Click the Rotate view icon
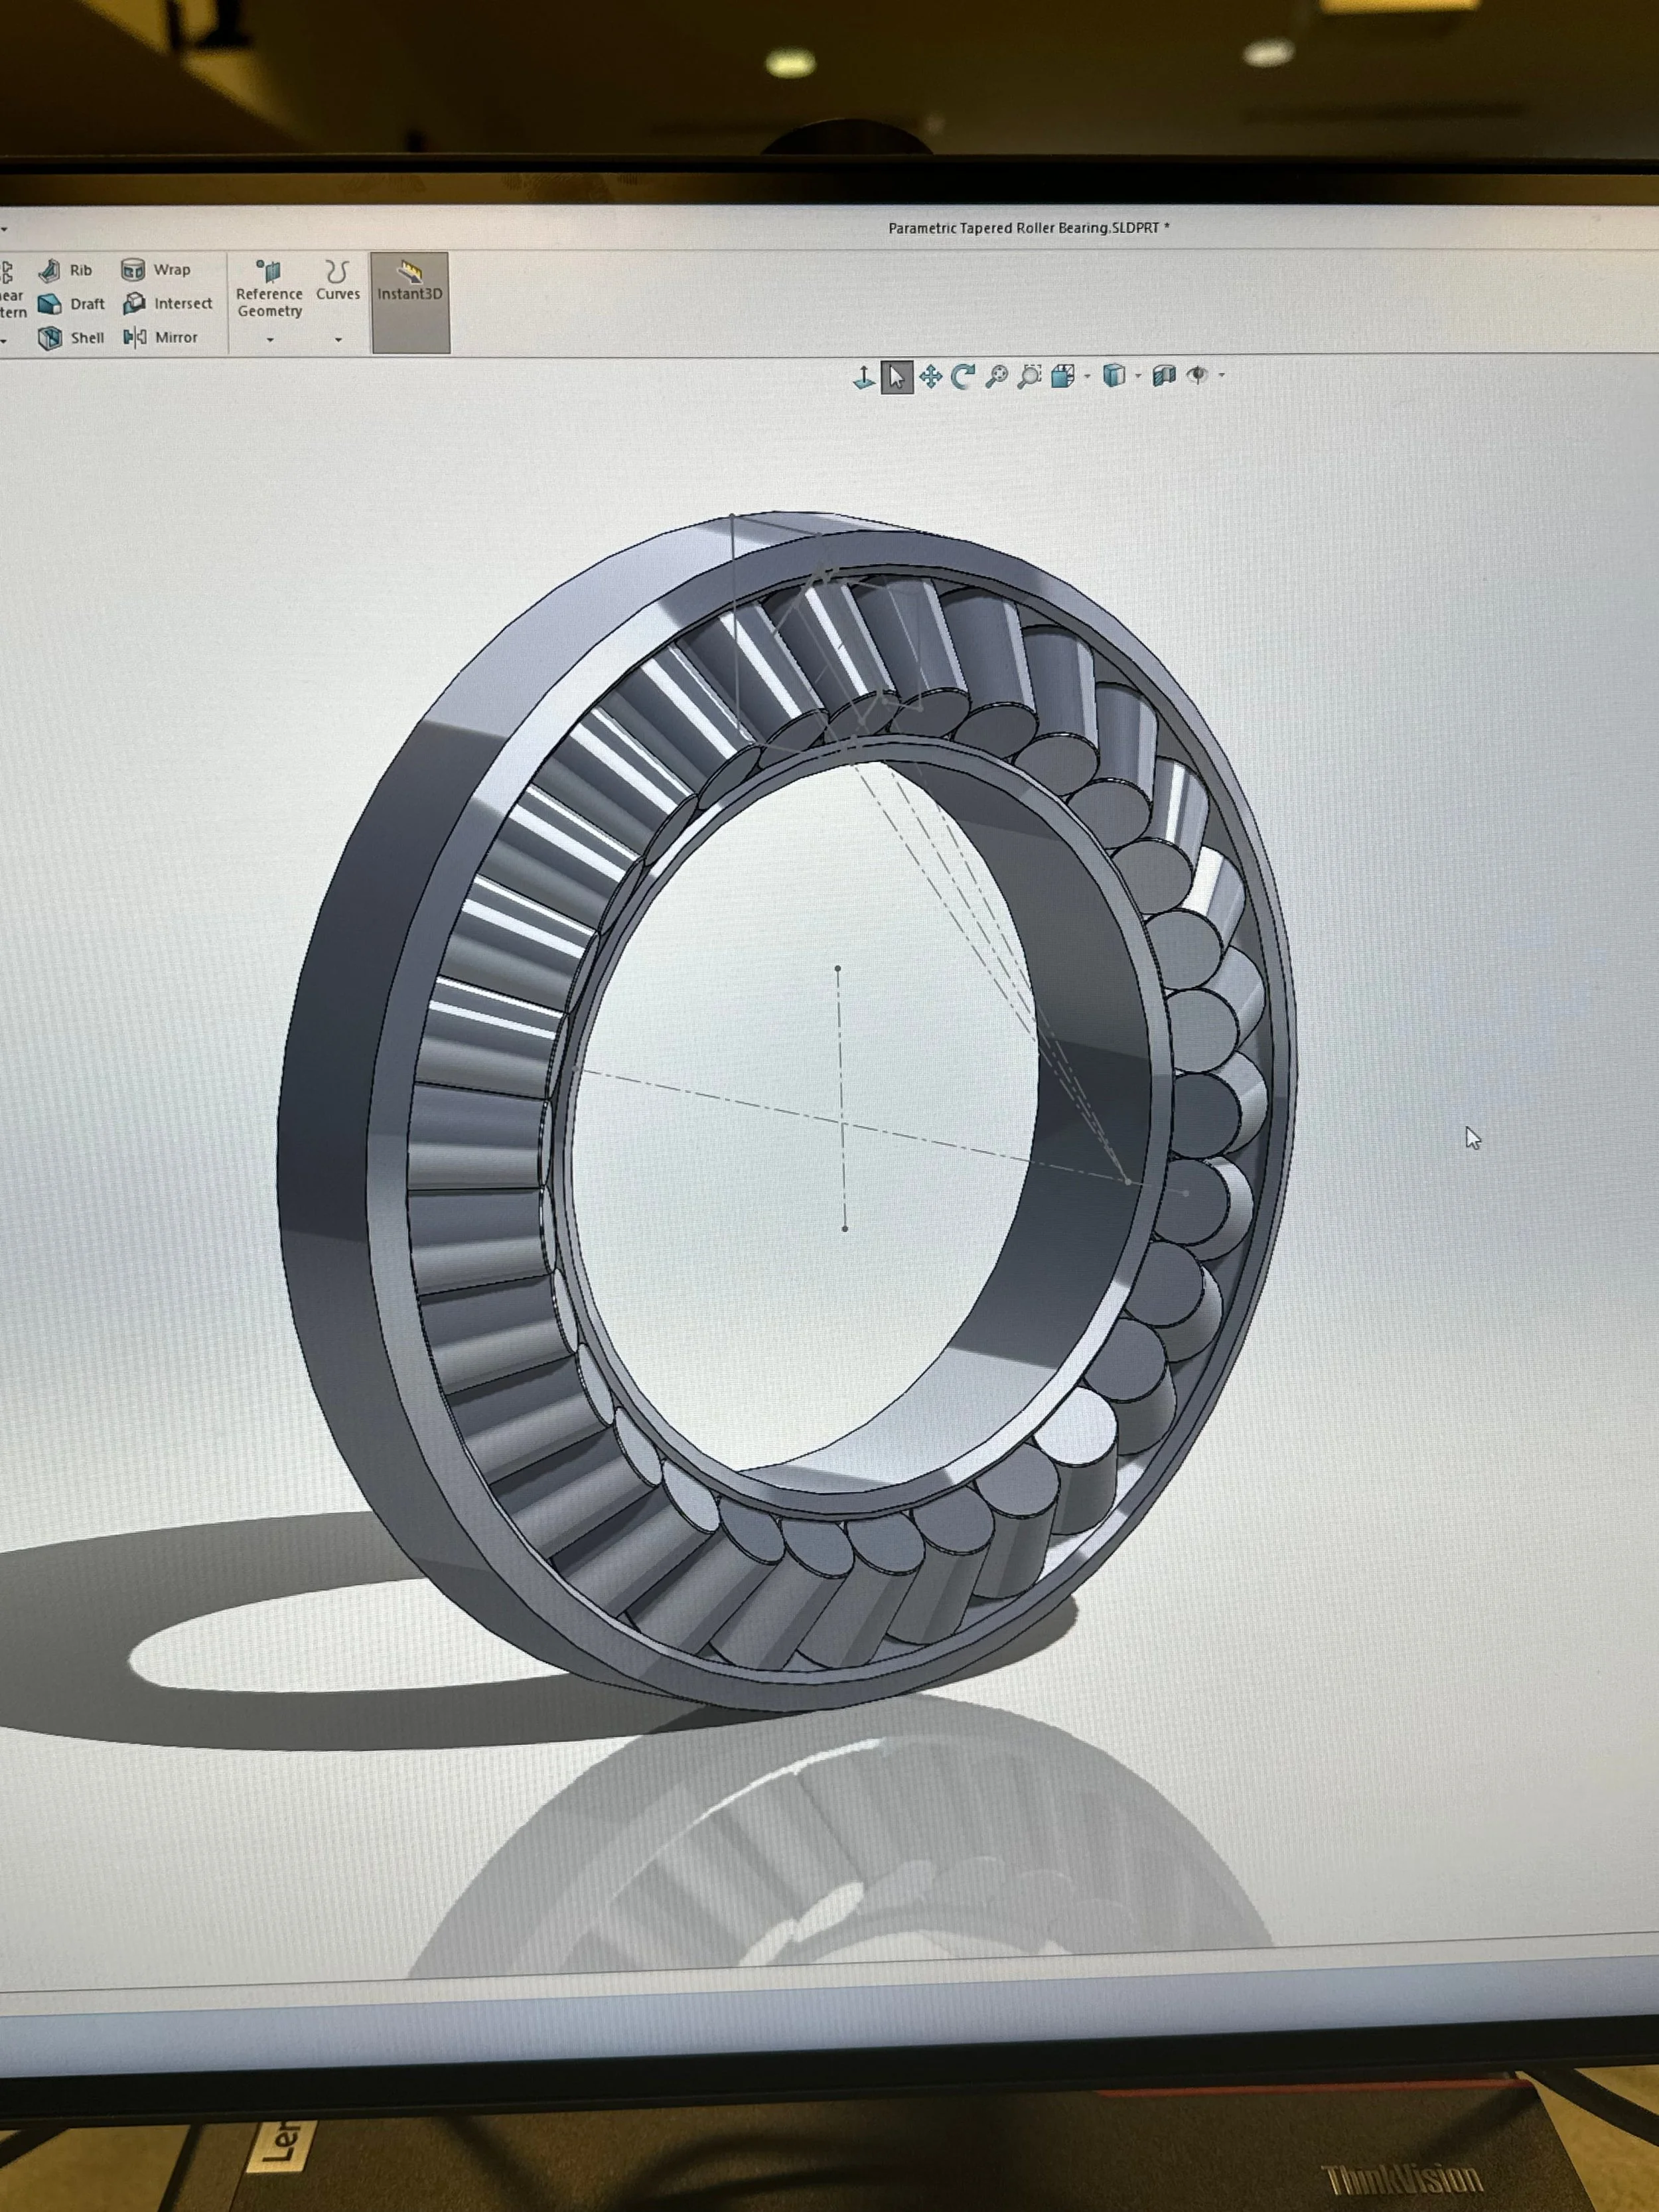Image resolution: width=1659 pixels, height=2212 pixels. point(963,376)
